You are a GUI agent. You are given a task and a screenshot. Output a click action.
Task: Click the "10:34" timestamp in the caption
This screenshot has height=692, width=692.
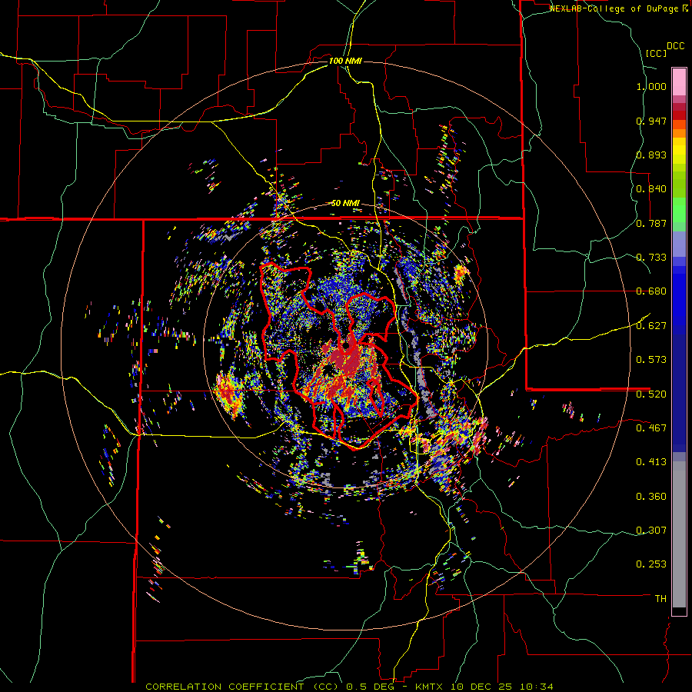pos(536,687)
